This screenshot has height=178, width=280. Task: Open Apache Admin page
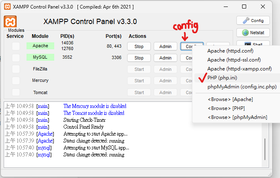pos(165,46)
